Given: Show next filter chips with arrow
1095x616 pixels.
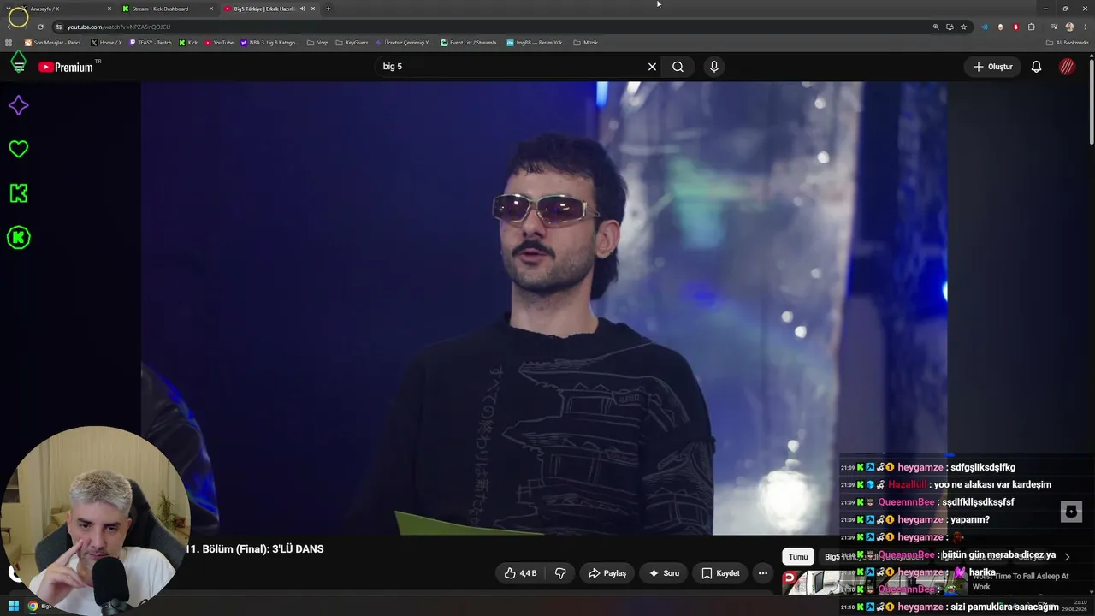Looking at the screenshot, I should click(1067, 557).
